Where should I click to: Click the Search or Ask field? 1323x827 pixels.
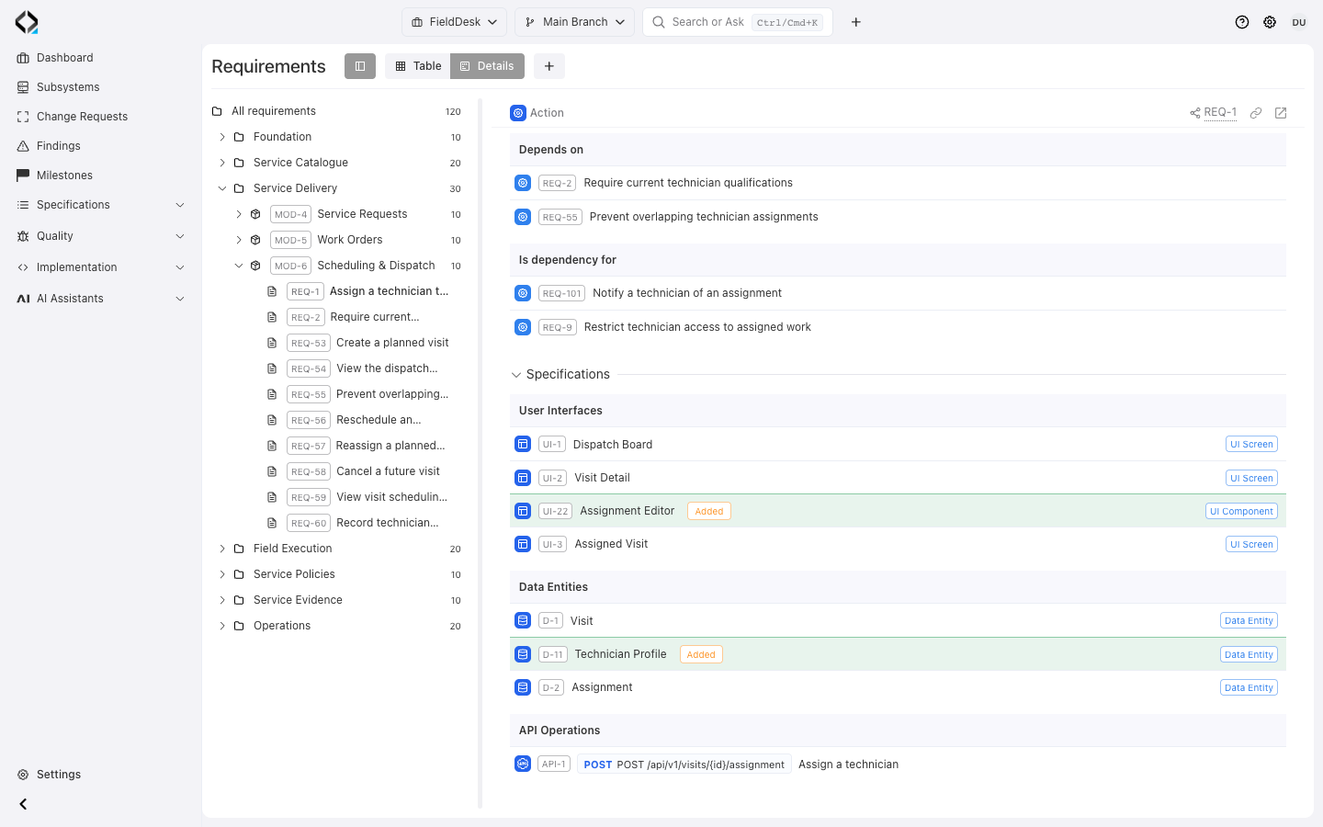pyautogui.click(x=738, y=22)
